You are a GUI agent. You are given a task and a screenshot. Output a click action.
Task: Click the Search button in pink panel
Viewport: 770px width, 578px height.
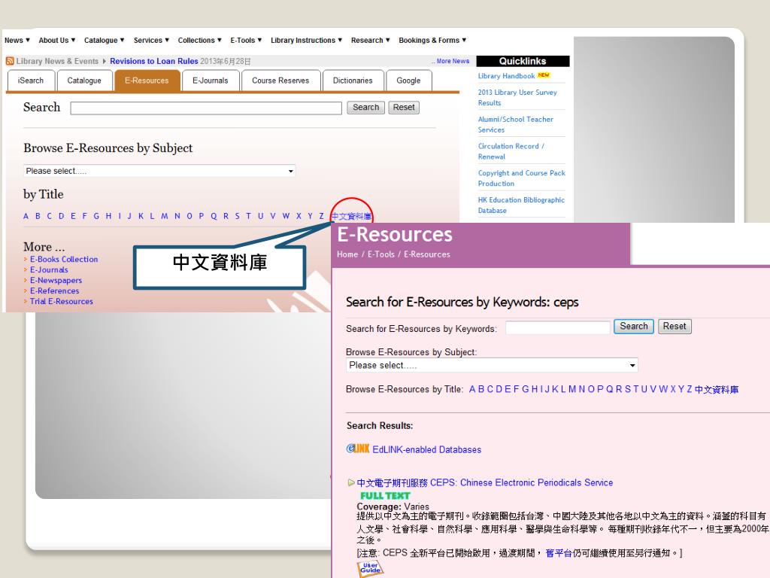tap(633, 327)
